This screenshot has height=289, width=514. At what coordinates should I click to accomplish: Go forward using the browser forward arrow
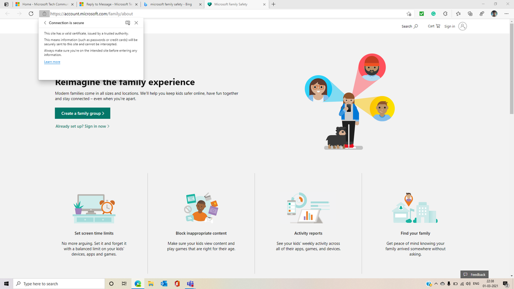click(20, 14)
